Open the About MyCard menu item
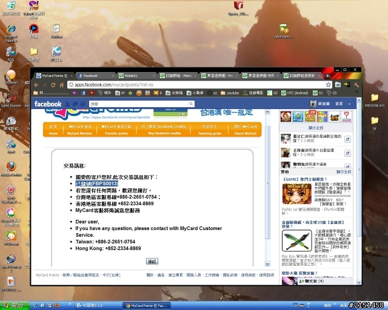The height and width of the screenshot is (310, 388). click(x=245, y=130)
